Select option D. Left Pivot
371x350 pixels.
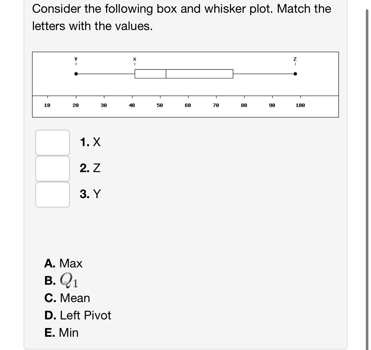(x=77, y=315)
